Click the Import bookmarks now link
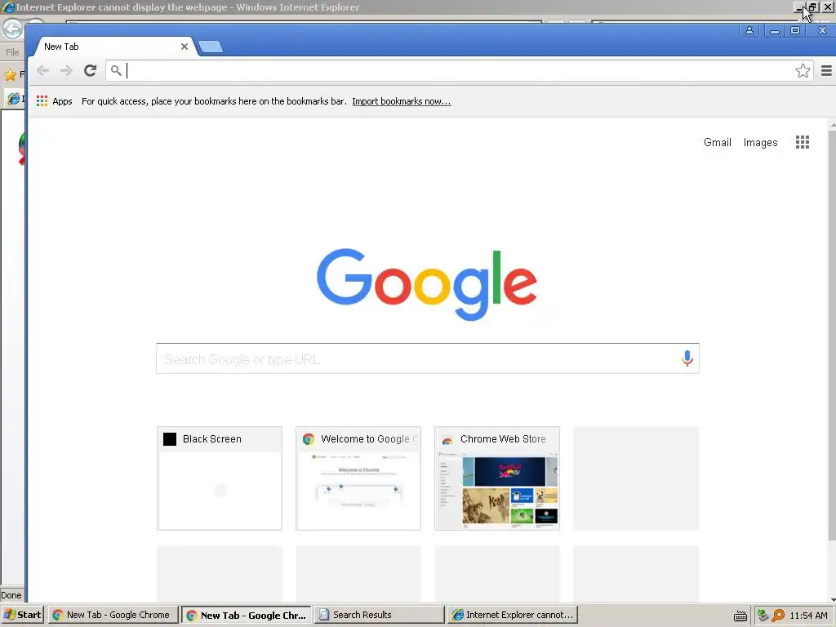Image resolution: width=836 pixels, height=627 pixels. point(402,101)
